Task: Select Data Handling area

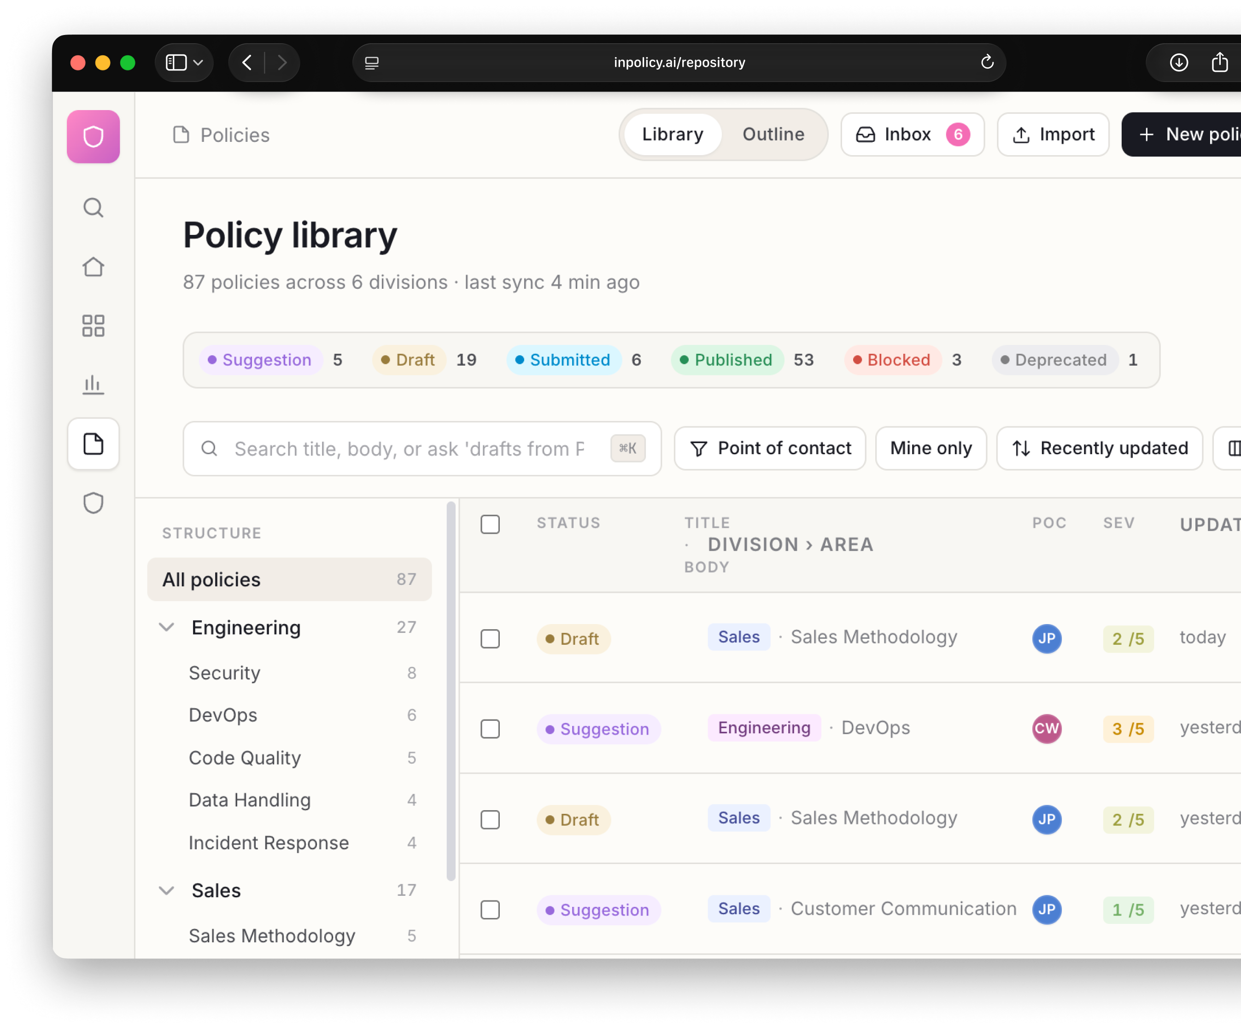Action: [x=290, y=800]
